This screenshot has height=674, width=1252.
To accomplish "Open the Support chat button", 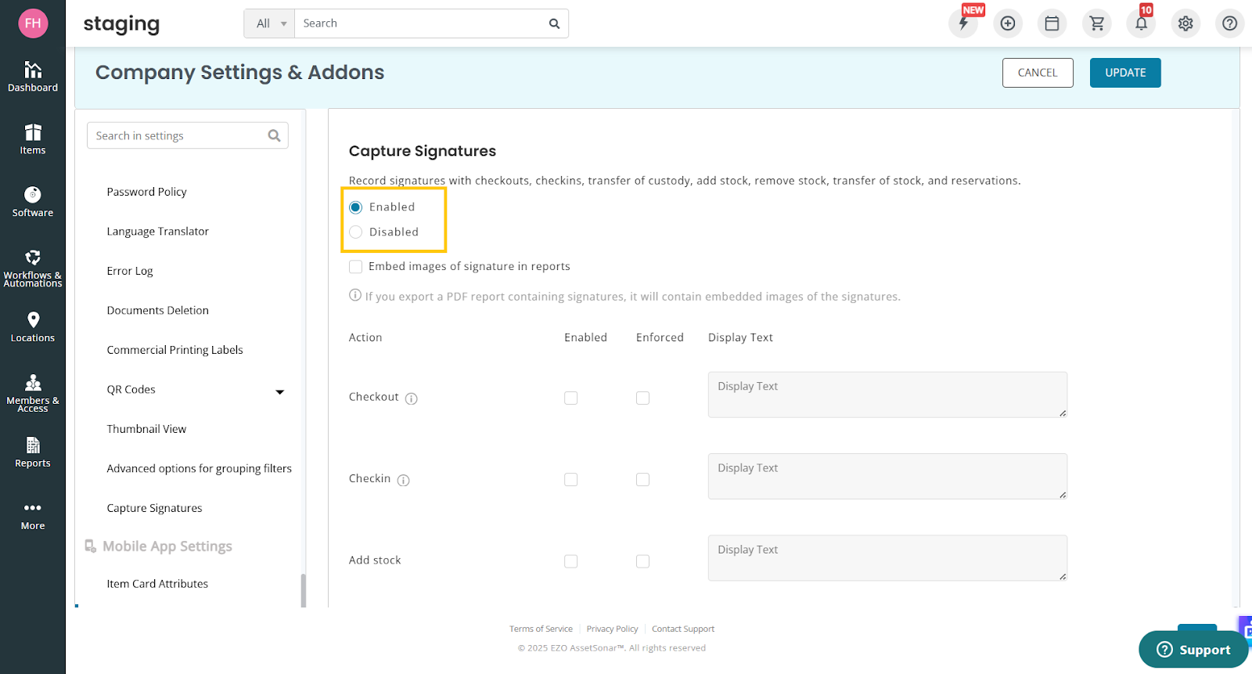I will point(1193,650).
